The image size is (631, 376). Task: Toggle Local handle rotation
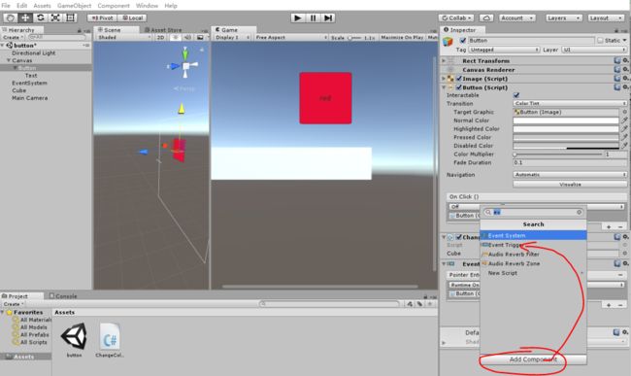pos(132,17)
